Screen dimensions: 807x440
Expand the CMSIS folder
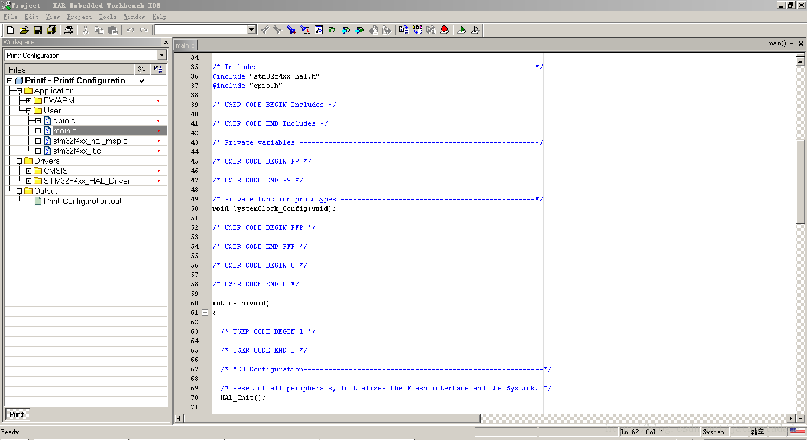[28, 171]
